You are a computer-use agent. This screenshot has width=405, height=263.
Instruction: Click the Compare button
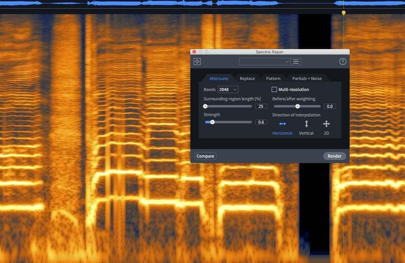tap(205, 156)
